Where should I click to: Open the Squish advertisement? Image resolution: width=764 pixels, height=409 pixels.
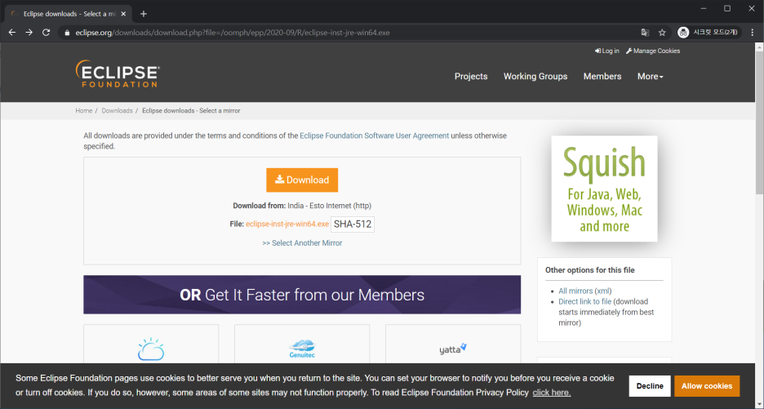pos(604,189)
